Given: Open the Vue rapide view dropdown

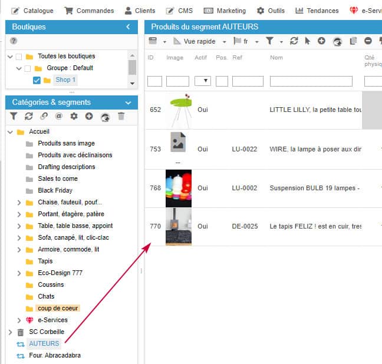Looking at the screenshot, I should click(x=200, y=41).
